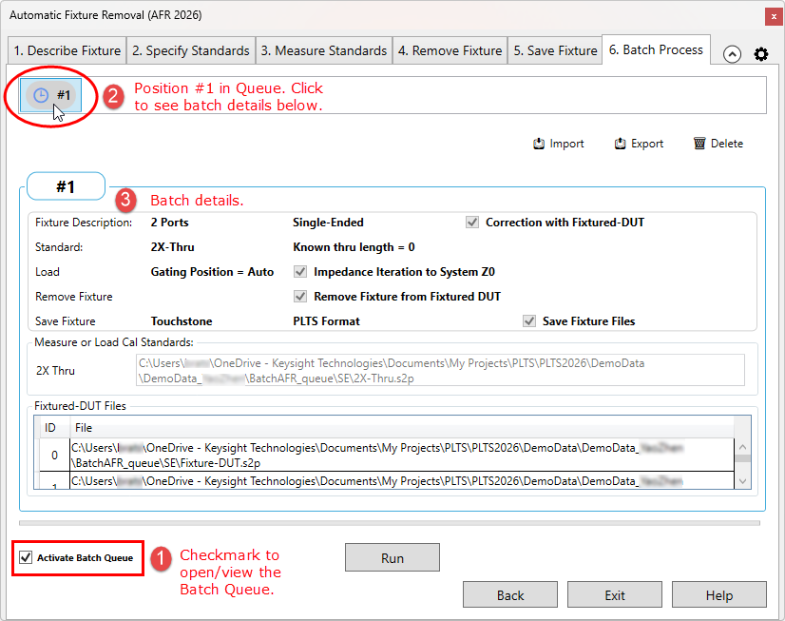Viewport: 785px width, 621px height.
Task: Toggle Impedance Iteration to System Z0 checkbox
Action: tap(300, 272)
